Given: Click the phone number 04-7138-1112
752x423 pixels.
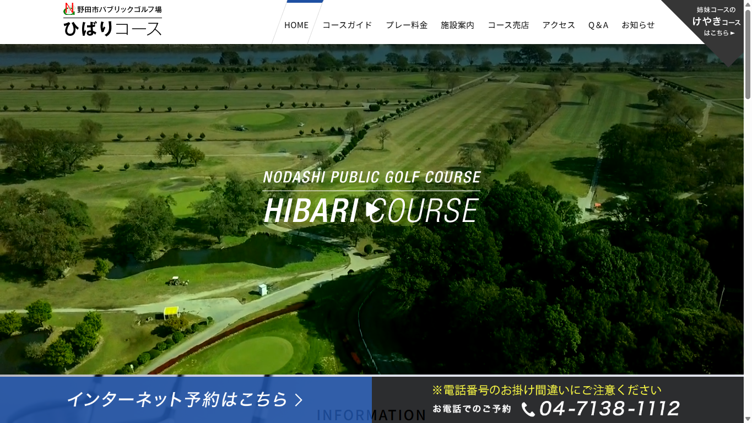Looking at the screenshot, I should (609, 409).
